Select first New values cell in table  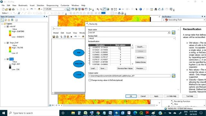coord(120,47)
